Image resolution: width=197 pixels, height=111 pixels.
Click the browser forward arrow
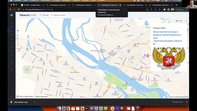pyautogui.click(x=15, y=10)
